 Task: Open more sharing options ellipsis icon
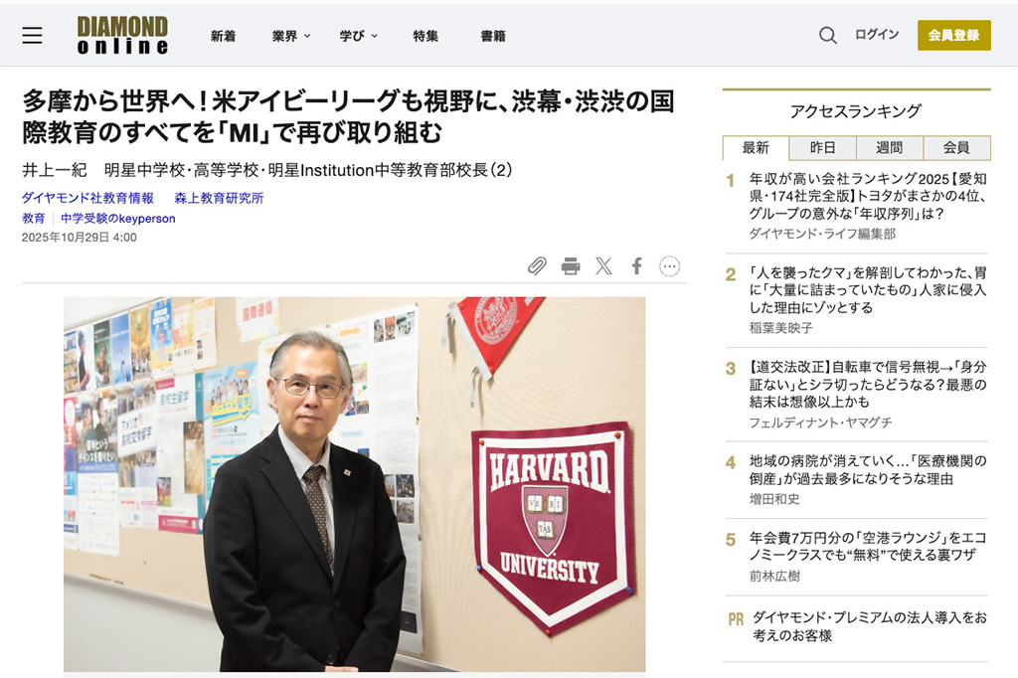pos(669,265)
